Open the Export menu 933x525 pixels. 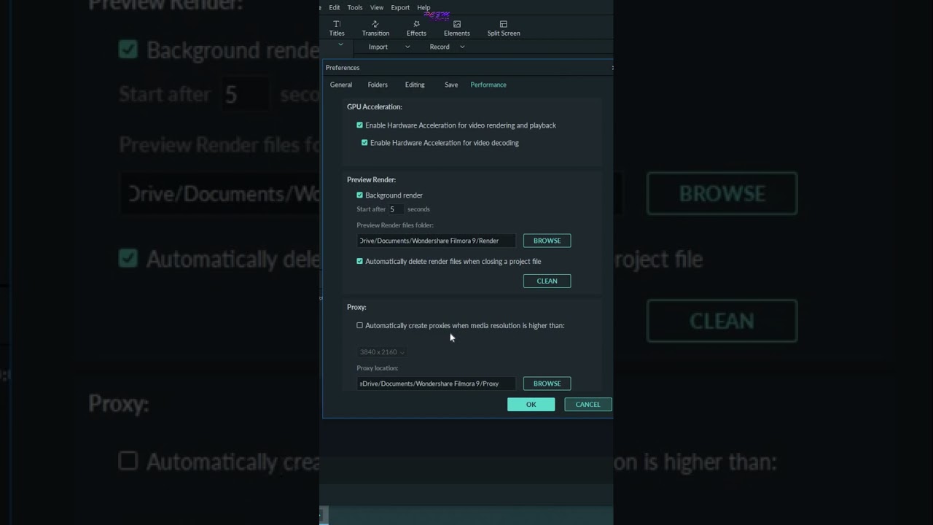pos(400,7)
